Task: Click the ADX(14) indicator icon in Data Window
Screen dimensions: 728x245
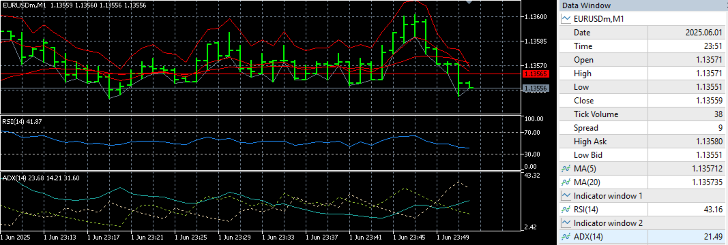Action: point(566,237)
